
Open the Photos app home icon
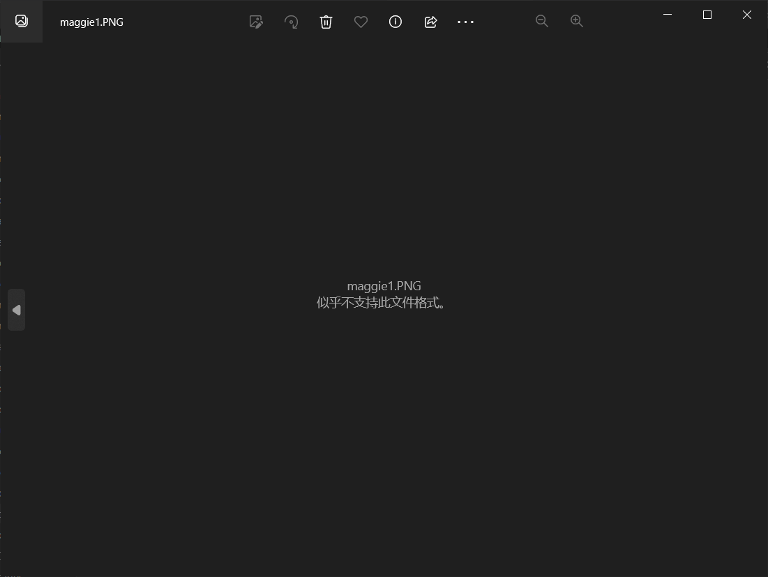(21, 21)
